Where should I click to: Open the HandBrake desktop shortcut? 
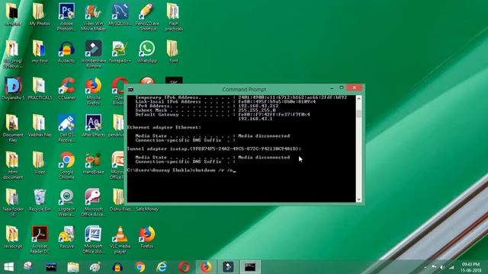(x=93, y=163)
